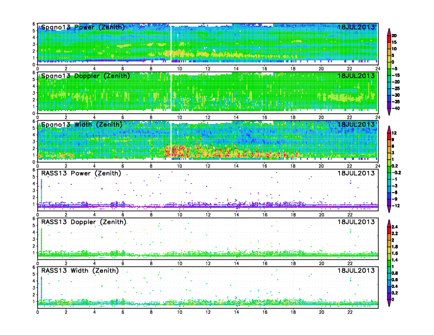Click the 18JUL2013 date in Spano13 Doppler panel

coord(356,76)
